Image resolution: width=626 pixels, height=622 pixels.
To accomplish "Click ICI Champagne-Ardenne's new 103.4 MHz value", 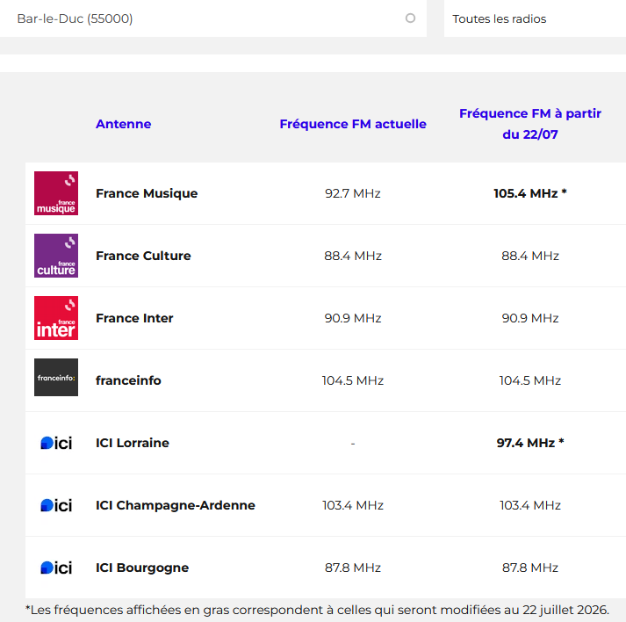I will (530, 505).
